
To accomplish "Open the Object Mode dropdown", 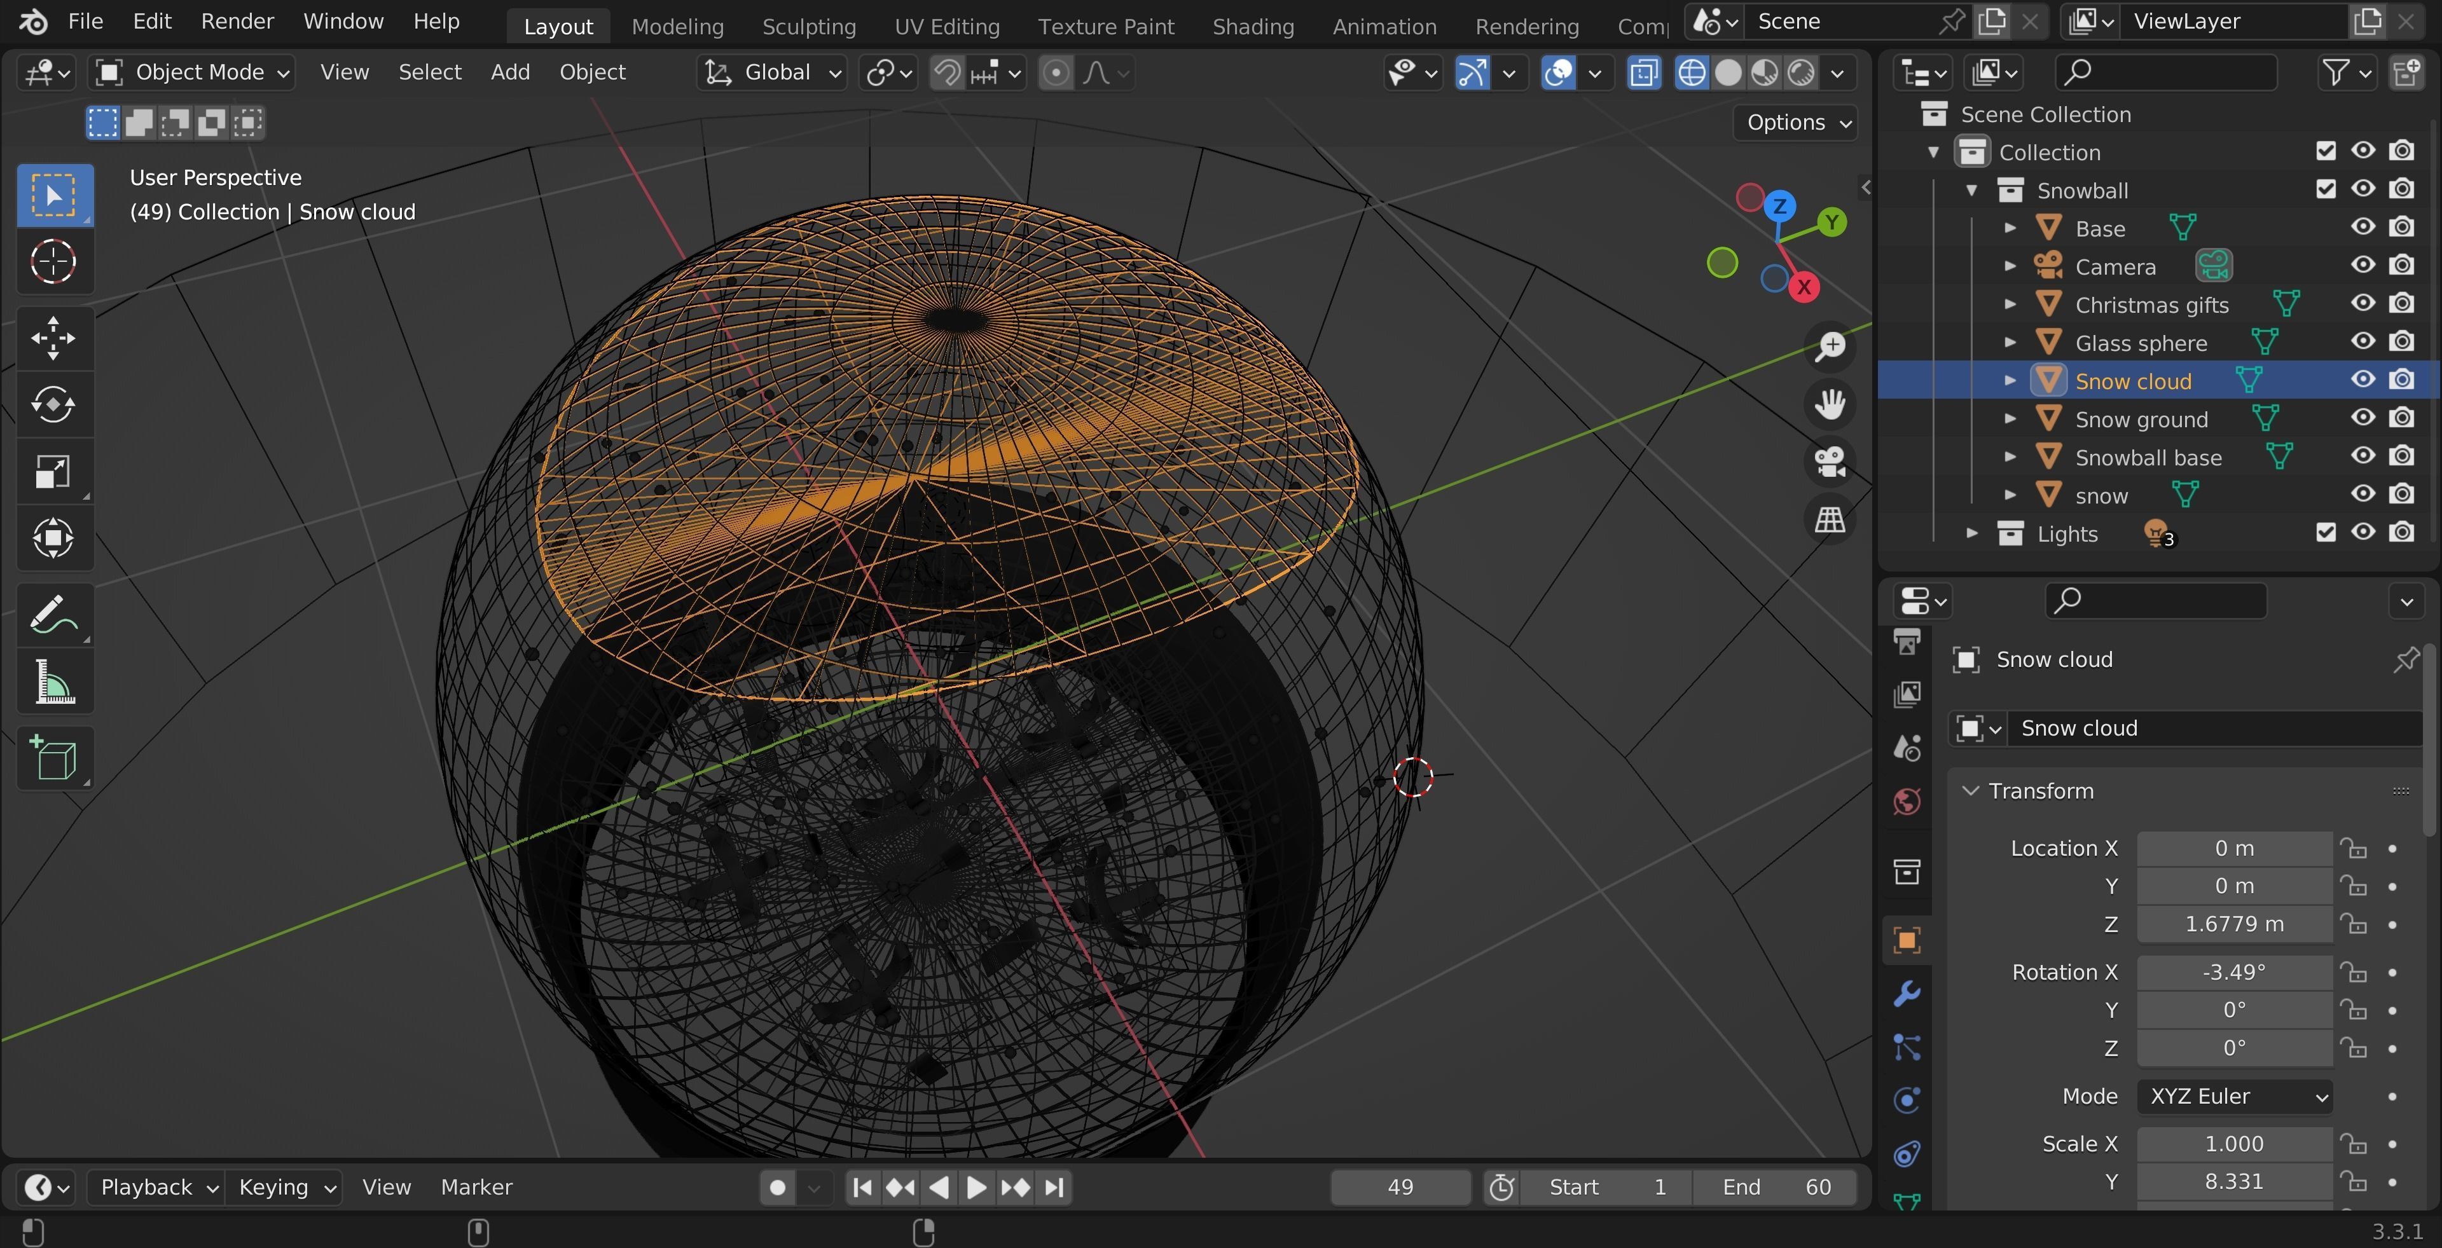I will pyautogui.click(x=191, y=72).
